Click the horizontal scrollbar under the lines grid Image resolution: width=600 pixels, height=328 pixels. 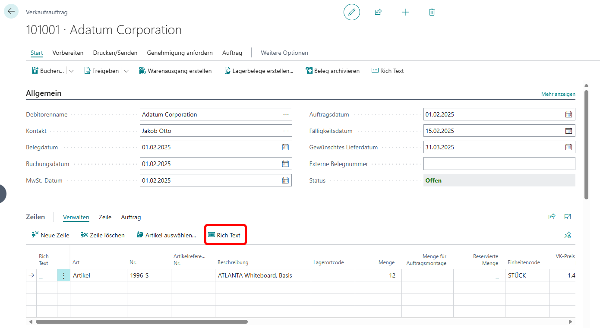142,322
